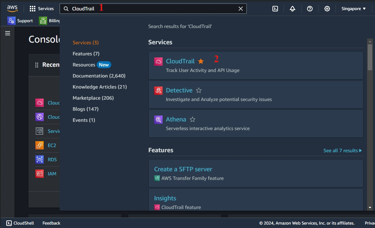
Task: Click the CloudTrail service icon in results
Action: (x=158, y=62)
